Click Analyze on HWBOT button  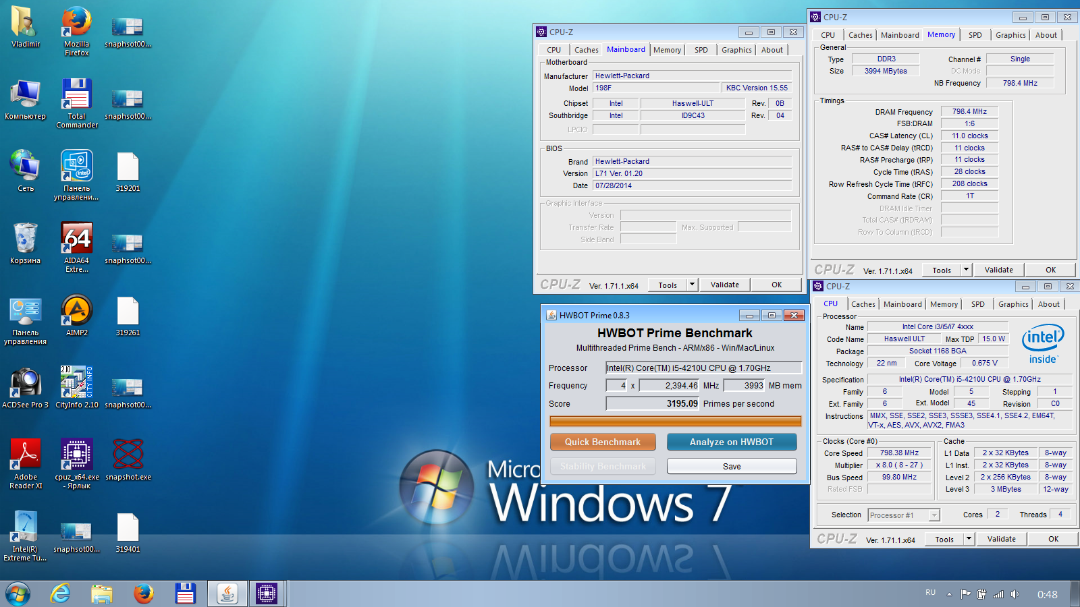732,442
